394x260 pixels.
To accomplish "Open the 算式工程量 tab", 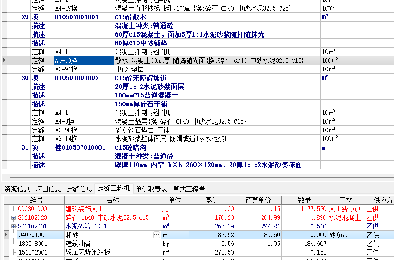I will [189, 189].
